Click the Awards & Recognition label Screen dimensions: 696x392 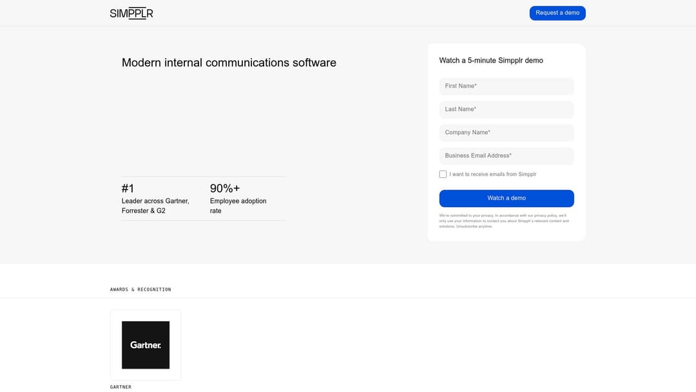(140, 289)
